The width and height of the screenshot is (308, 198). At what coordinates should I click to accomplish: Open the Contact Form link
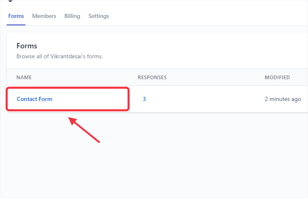click(x=35, y=99)
